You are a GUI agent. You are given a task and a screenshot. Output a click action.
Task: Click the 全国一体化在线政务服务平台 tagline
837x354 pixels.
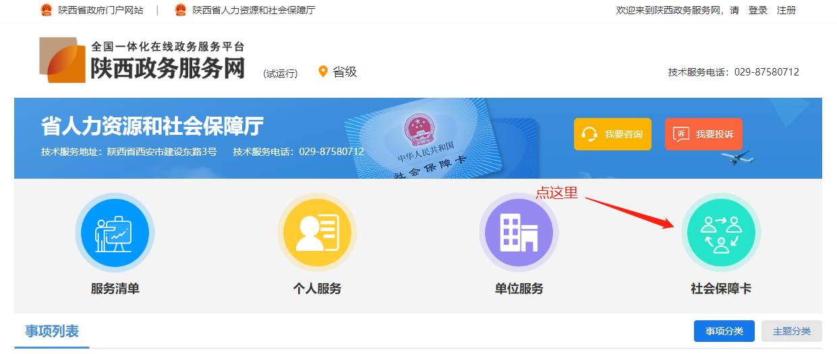pyautogui.click(x=168, y=47)
